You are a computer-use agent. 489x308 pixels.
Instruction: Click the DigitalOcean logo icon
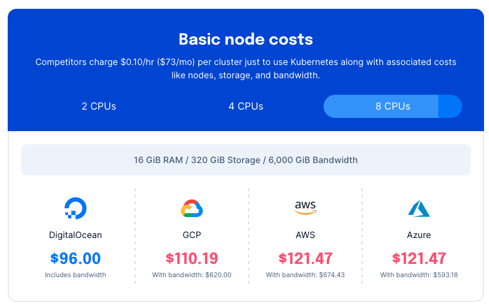tap(76, 208)
